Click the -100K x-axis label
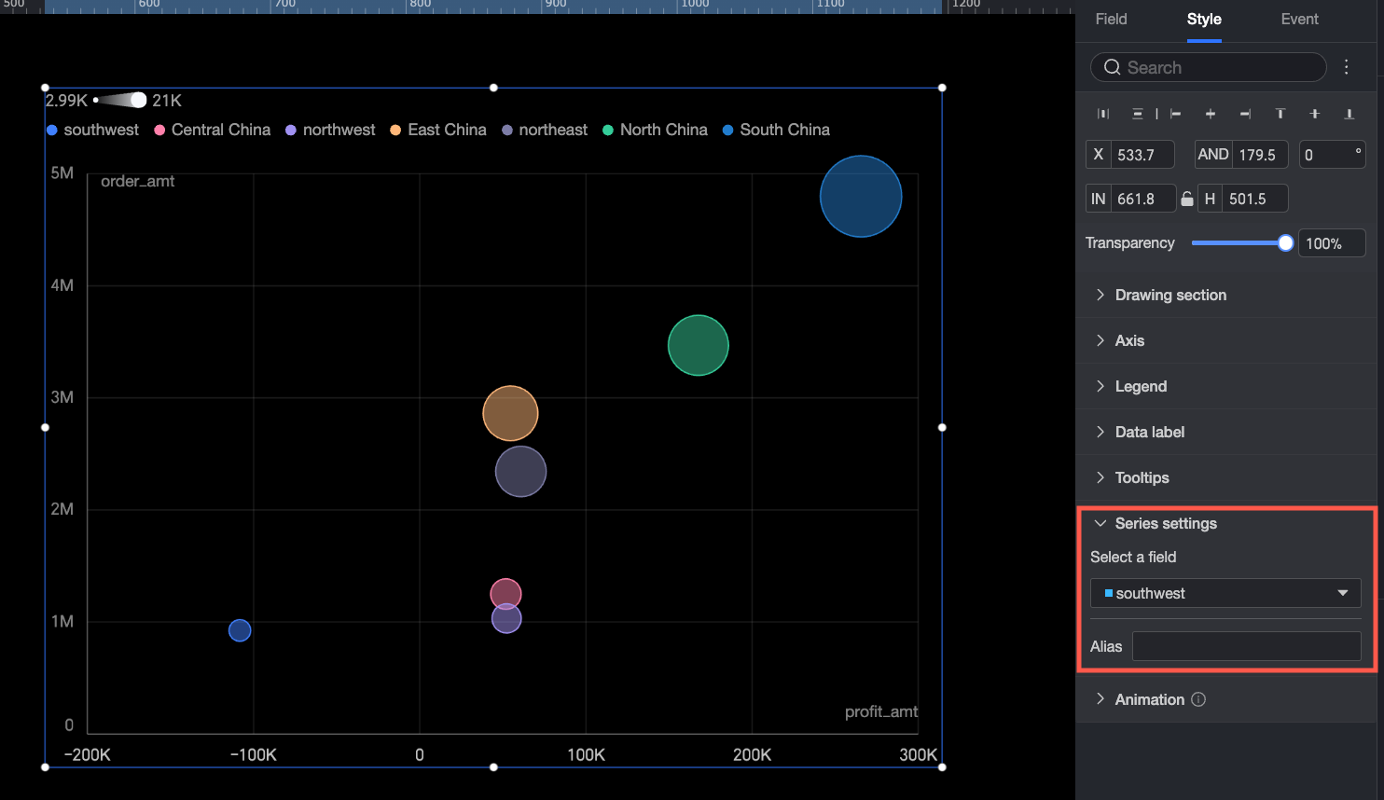This screenshot has width=1384, height=800. point(254,754)
